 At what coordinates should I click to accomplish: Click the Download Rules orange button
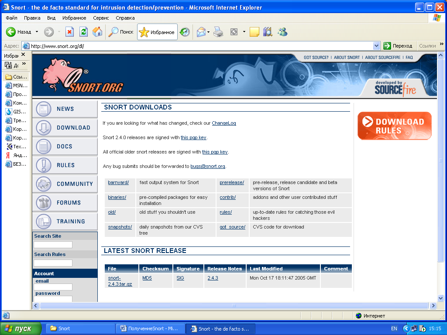coord(395,126)
